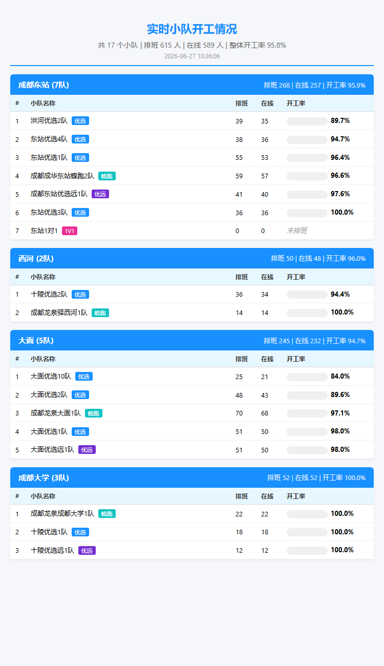Expand the 大面 (5队) section header
The width and height of the screenshot is (384, 666).
point(192,340)
